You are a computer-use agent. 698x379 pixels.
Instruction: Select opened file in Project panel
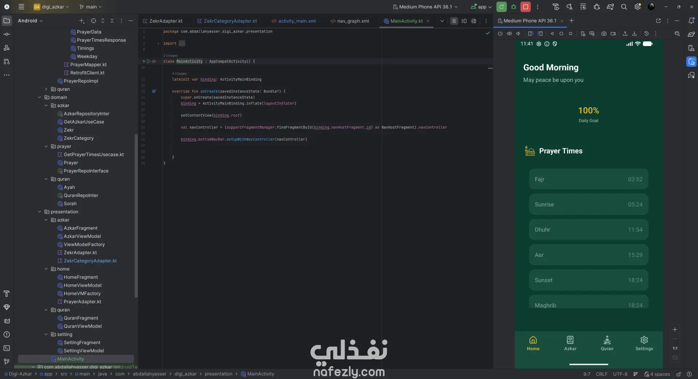coord(93,21)
